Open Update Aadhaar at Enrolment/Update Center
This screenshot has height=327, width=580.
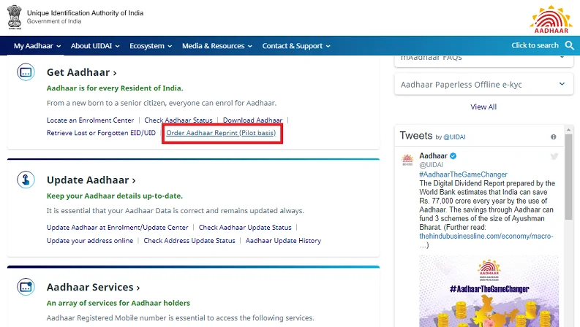117,228
